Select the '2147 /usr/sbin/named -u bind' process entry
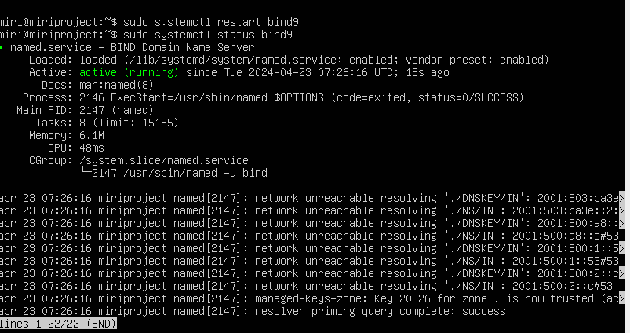 (x=180, y=172)
